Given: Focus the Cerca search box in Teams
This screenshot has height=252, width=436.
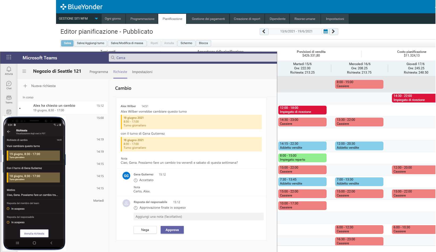Looking at the screenshot, I should point(193,58).
